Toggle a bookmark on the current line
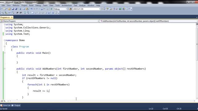Image resolution: width=198 pixels, height=111 pixels. click(x=32, y=13)
